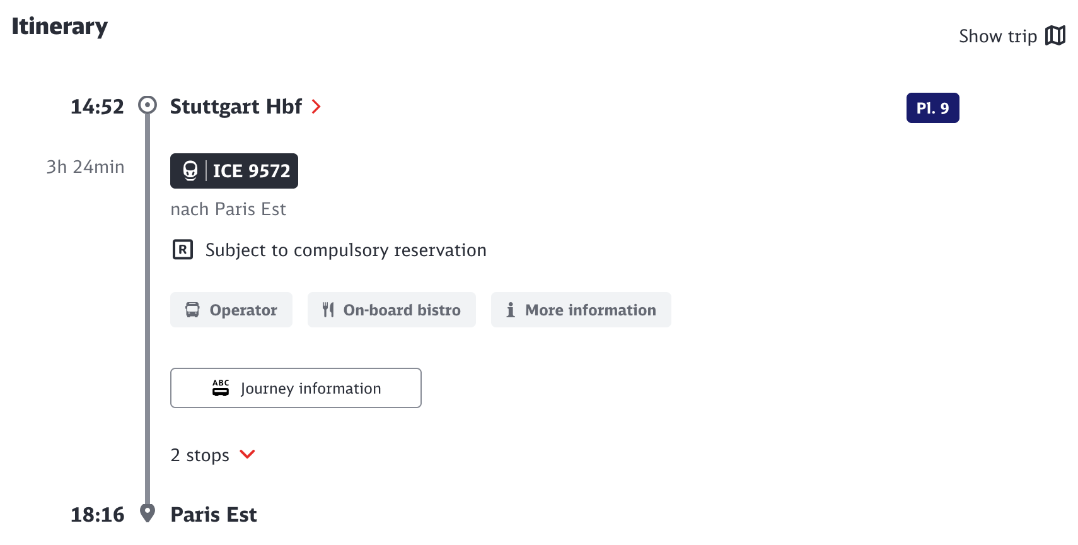1078x545 pixels.
Task: Click the Stuttgart Hbf station name
Action: (236, 107)
